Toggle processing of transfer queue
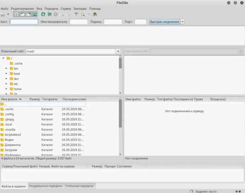 49,14
